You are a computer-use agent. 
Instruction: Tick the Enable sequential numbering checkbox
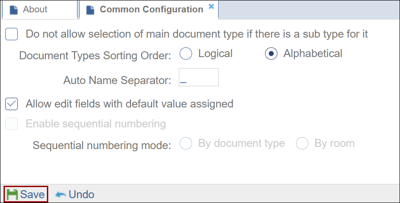click(x=12, y=124)
